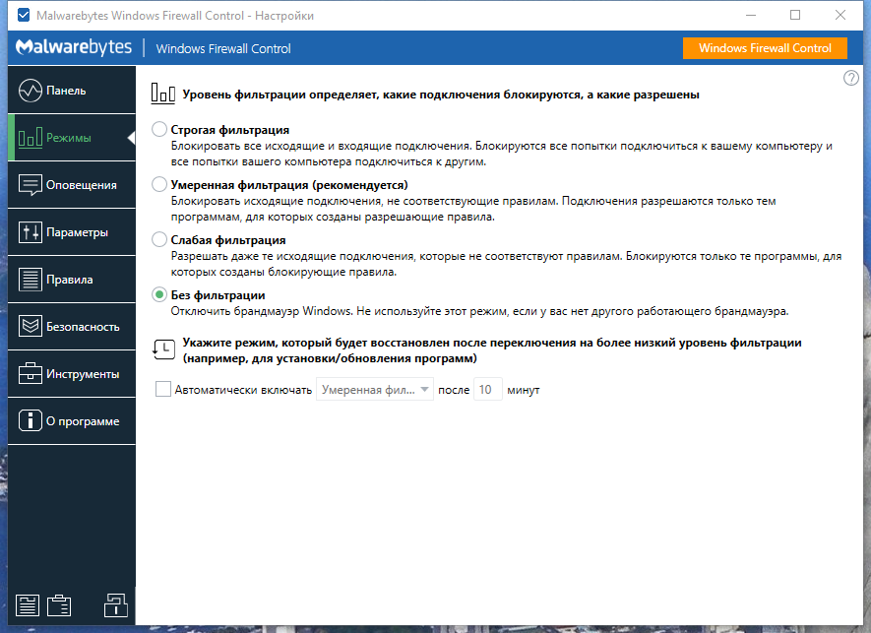
Task: Click the 'Windows Firewall Control' header text beside the logo
Action: tap(223, 49)
